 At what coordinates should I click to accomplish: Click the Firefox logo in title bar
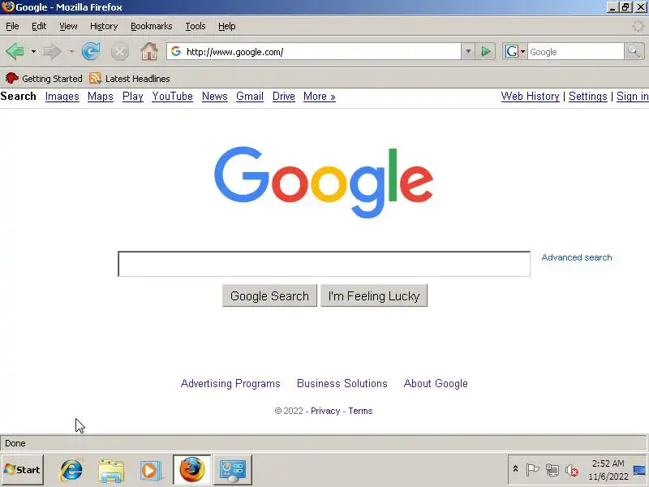click(7, 7)
